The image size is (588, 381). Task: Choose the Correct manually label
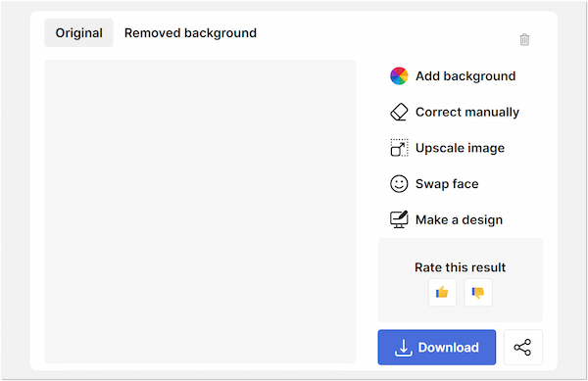(x=467, y=112)
